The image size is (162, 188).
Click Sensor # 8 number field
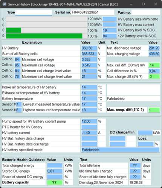(x=19, y=110)
